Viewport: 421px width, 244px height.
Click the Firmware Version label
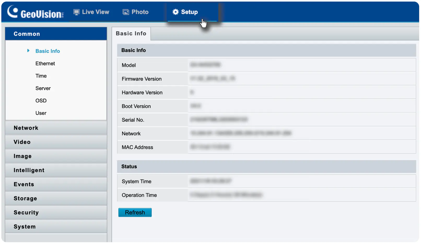(142, 79)
